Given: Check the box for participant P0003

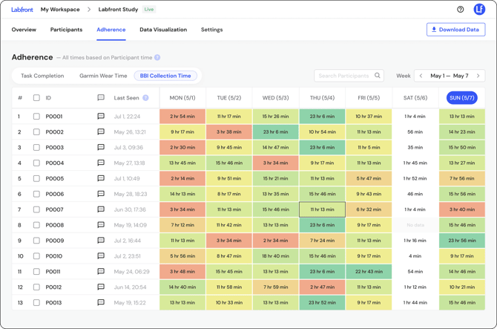Looking at the screenshot, I should [36, 148].
